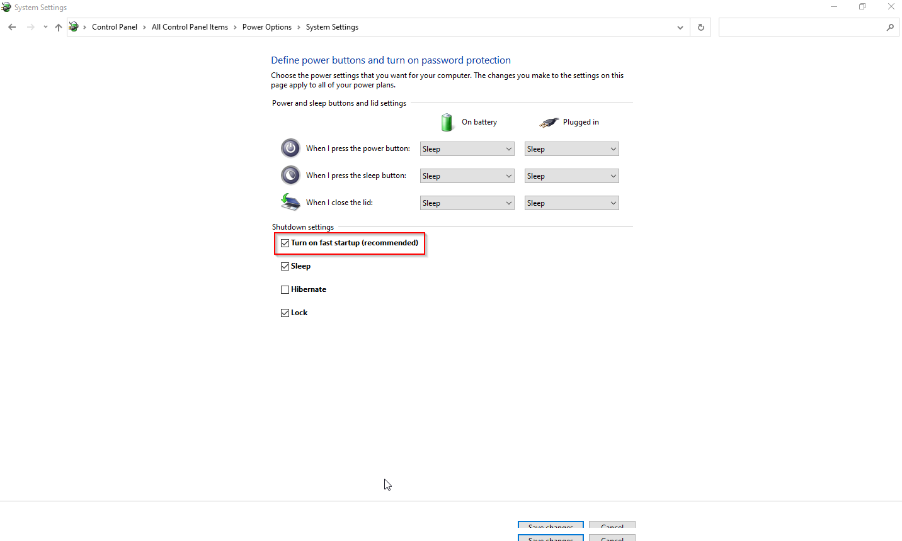Uncheck the Sleep shutdown setting
This screenshot has width=902, height=541.
click(x=285, y=266)
